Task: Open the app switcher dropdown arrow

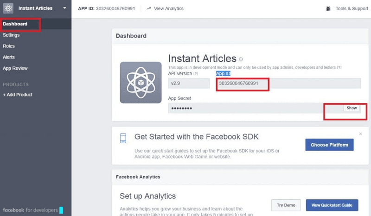Action: (x=64, y=8)
